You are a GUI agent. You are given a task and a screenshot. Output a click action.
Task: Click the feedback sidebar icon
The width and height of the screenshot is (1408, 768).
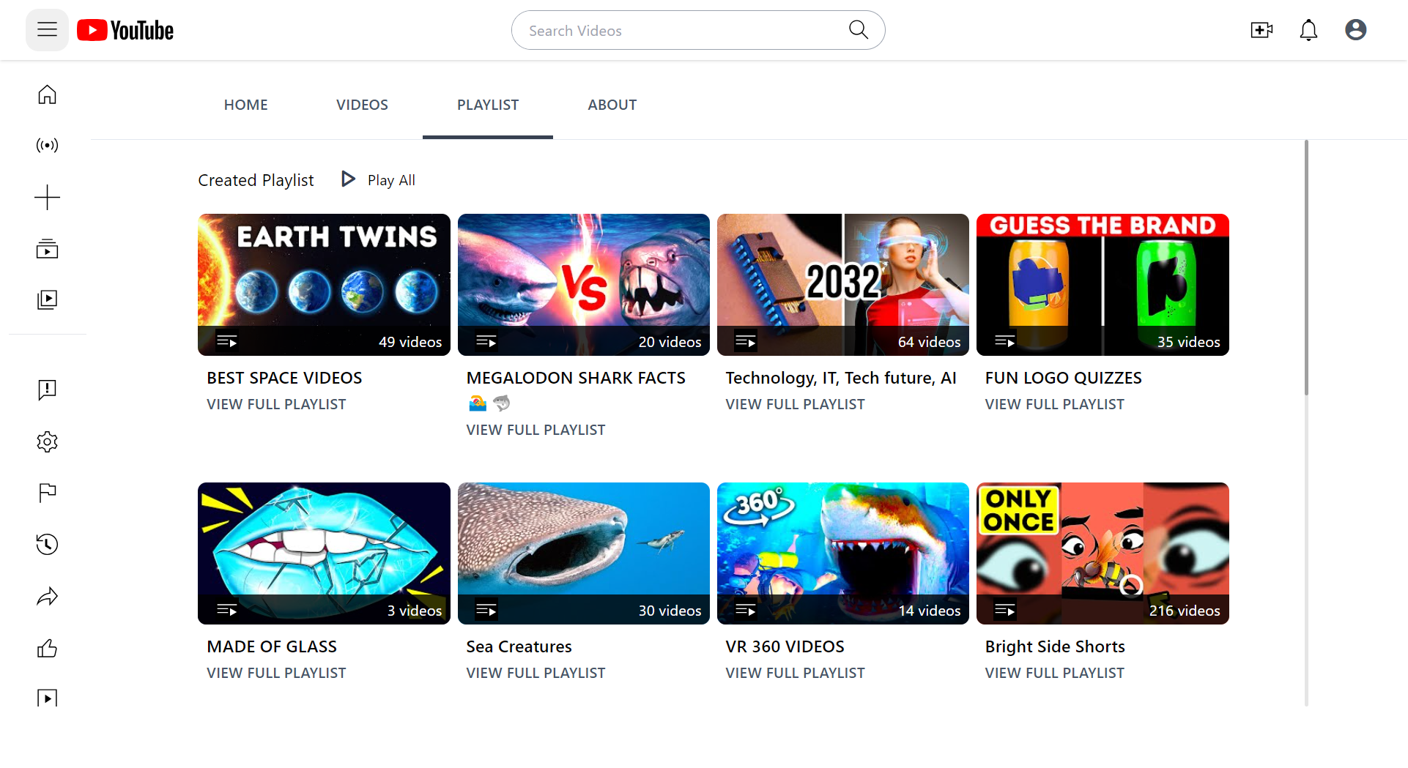click(47, 389)
